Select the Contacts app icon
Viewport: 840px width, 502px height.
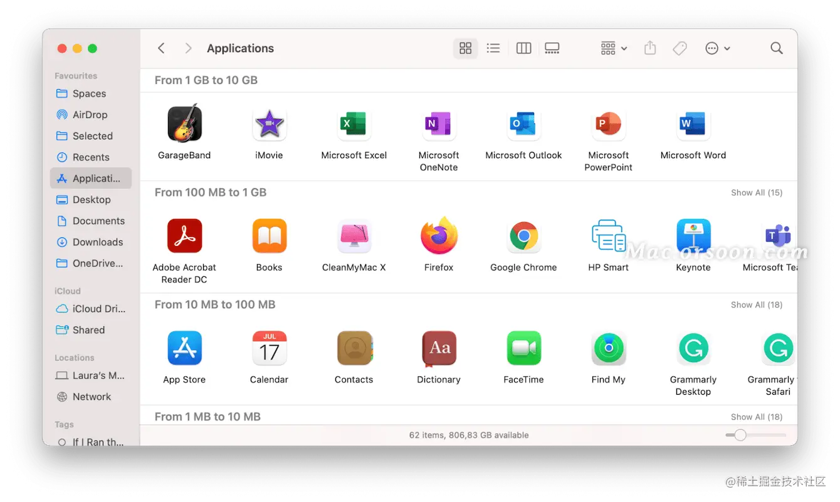pyautogui.click(x=354, y=348)
